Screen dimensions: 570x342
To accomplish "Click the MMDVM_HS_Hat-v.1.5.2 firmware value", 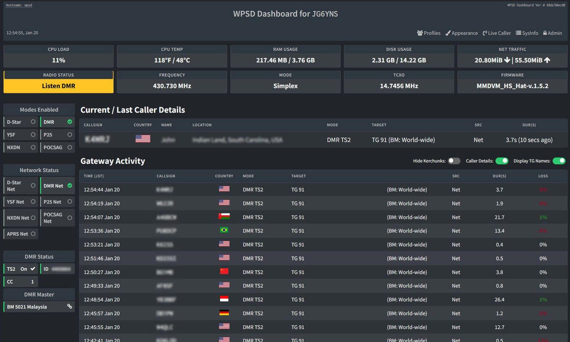I will click(x=512, y=86).
